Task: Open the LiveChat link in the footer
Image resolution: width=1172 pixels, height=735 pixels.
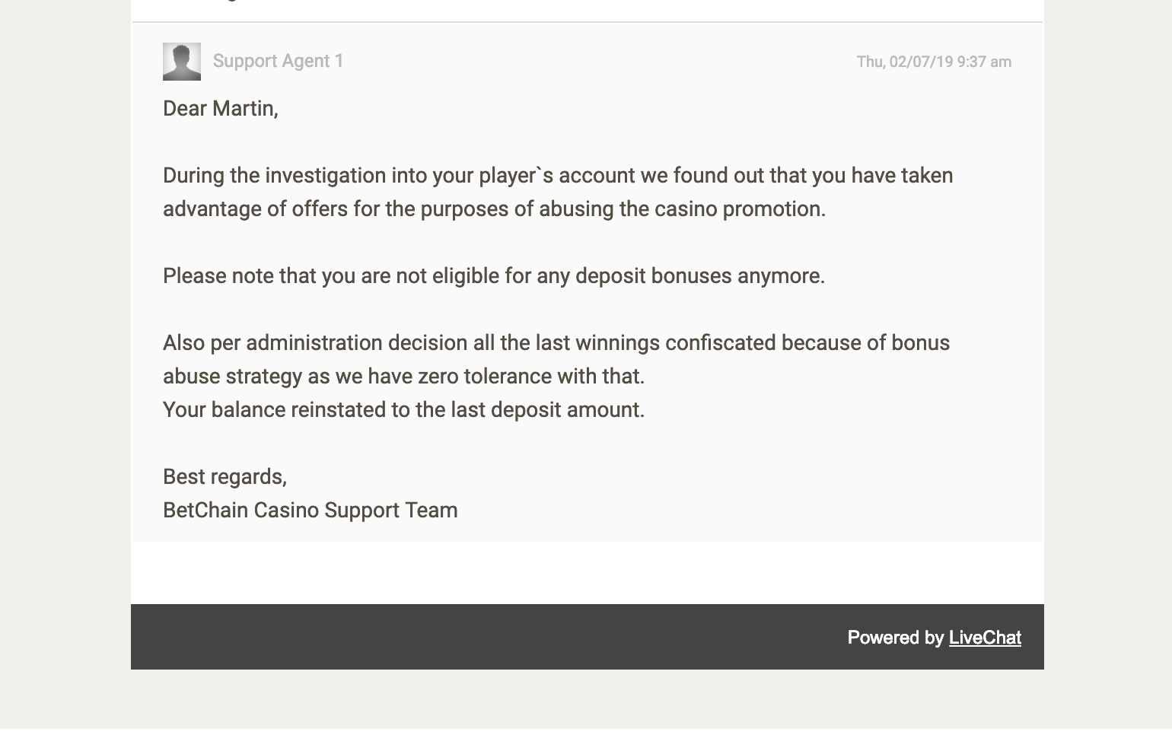Action: (x=985, y=638)
